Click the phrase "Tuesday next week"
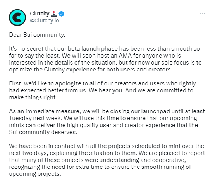Image resolution: width=215 pixels, height=182 pixels. (x=35, y=118)
